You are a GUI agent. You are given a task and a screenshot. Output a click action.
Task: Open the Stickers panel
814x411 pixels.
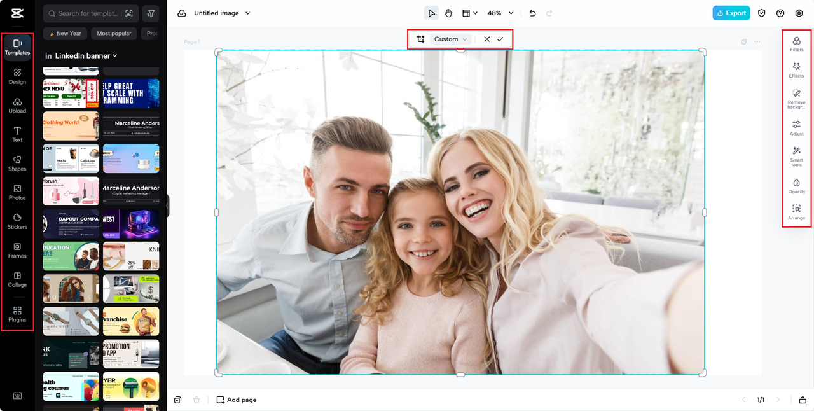pos(17,221)
